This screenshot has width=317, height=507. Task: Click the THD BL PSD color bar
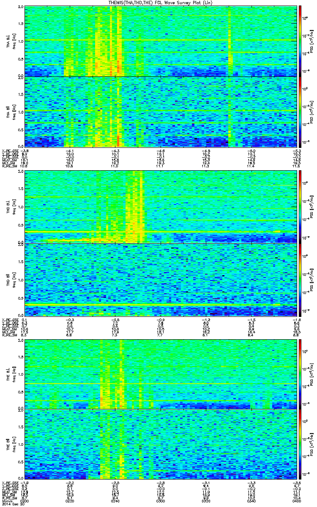(x=301, y=207)
